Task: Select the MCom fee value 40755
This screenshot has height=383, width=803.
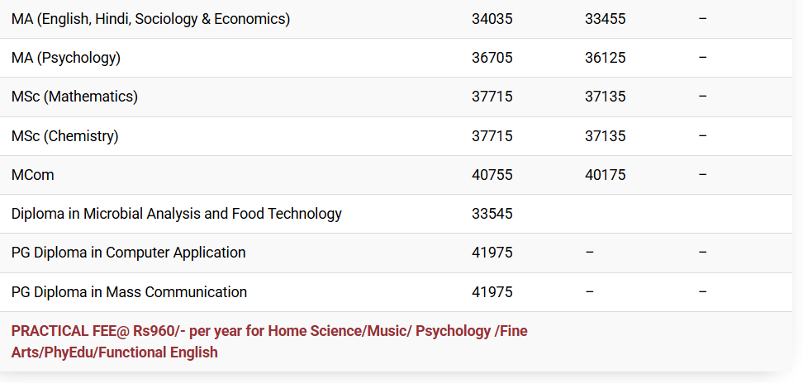Action: 492,175
